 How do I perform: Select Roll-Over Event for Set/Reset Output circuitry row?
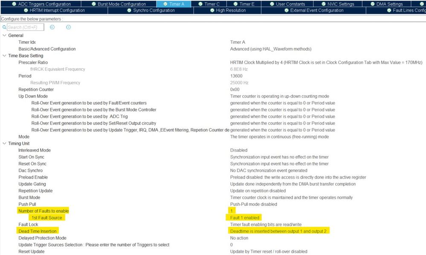[94, 123]
